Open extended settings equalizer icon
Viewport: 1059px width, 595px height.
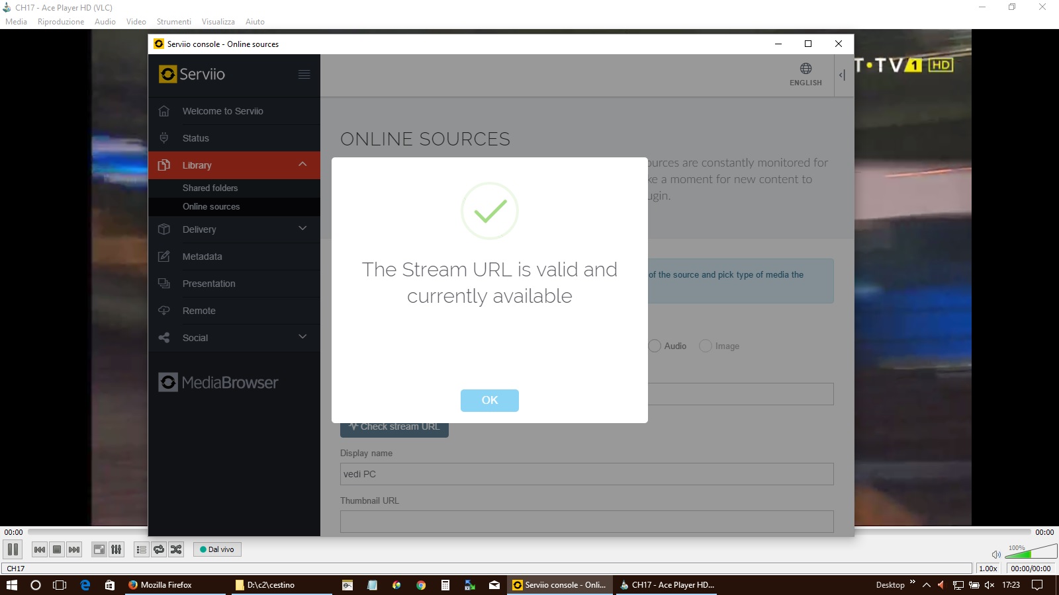pyautogui.click(x=116, y=549)
